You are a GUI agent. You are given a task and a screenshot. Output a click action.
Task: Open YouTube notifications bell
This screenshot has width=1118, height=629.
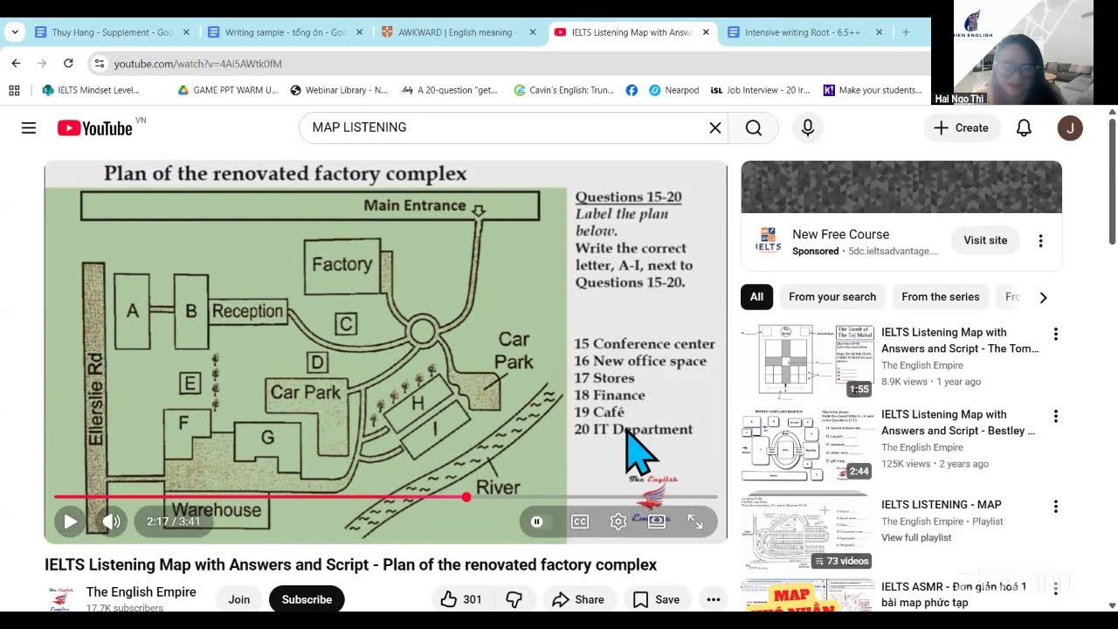[1024, 128]
